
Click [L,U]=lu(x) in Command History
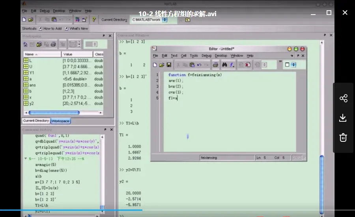coord(47,188)
